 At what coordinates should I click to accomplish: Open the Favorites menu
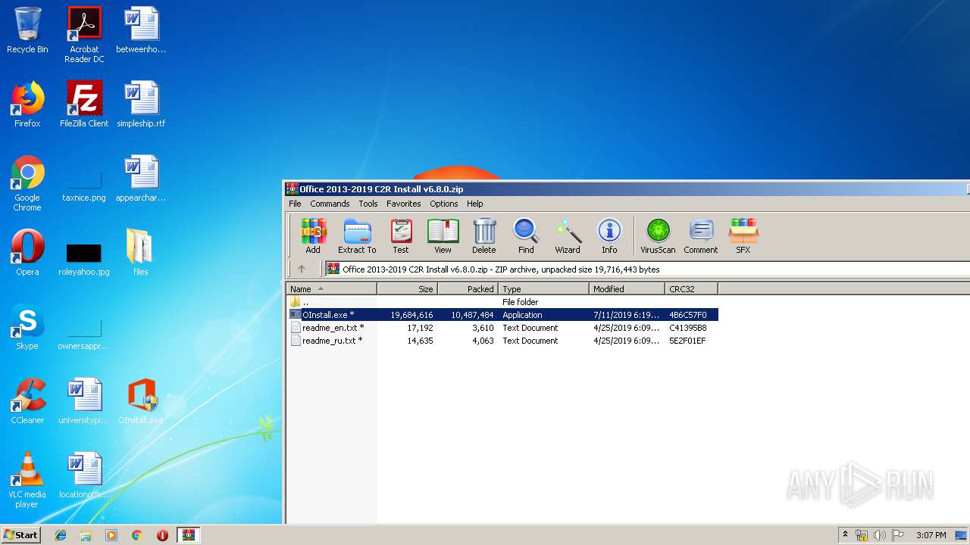404,204
